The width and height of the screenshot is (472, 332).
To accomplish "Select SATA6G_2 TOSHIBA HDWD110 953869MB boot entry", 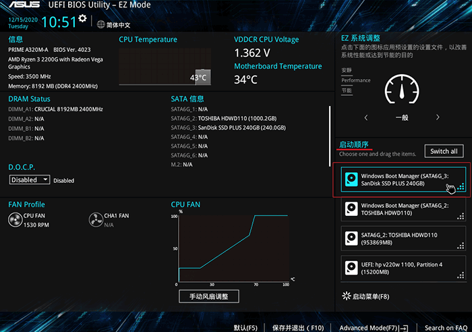I will click(x=403, y=239).
